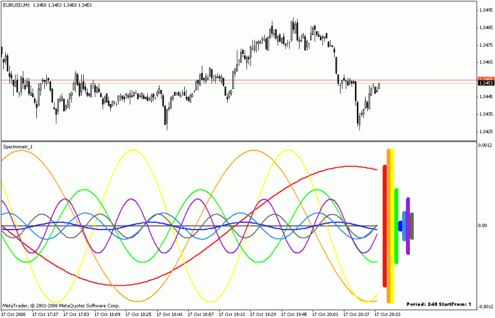Viewport: 495px width, 318px height.
Task: Select the orange spectrum amplitude bar
Action: [389, 226]
